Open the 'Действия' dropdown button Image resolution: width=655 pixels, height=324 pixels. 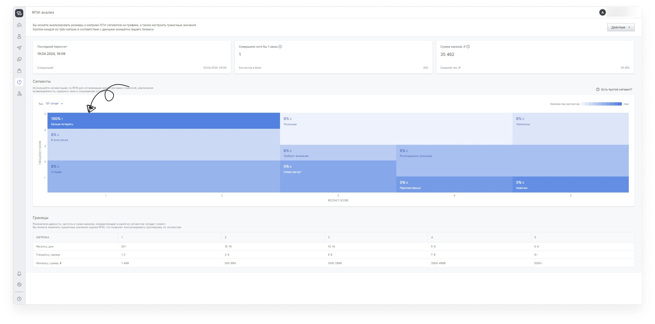pyautogui.click(x=621, y=27)
